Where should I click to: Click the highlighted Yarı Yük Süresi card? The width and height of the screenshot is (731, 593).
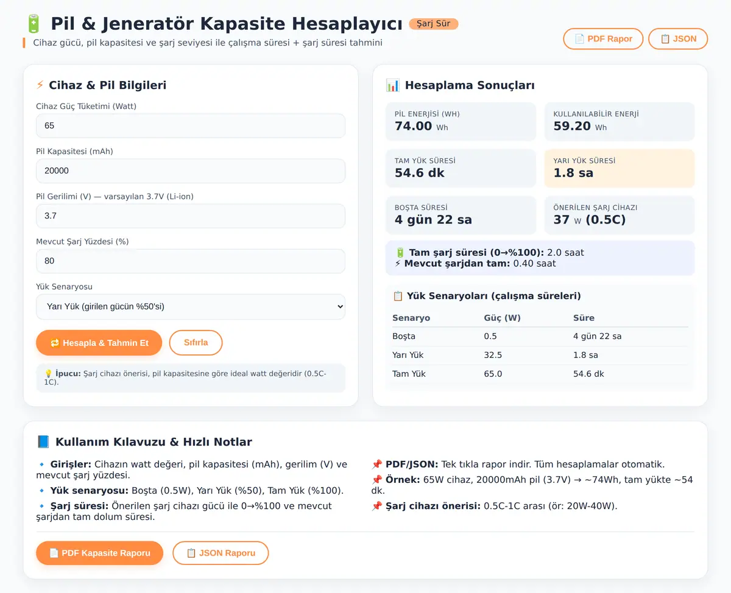tap(620, 169)
